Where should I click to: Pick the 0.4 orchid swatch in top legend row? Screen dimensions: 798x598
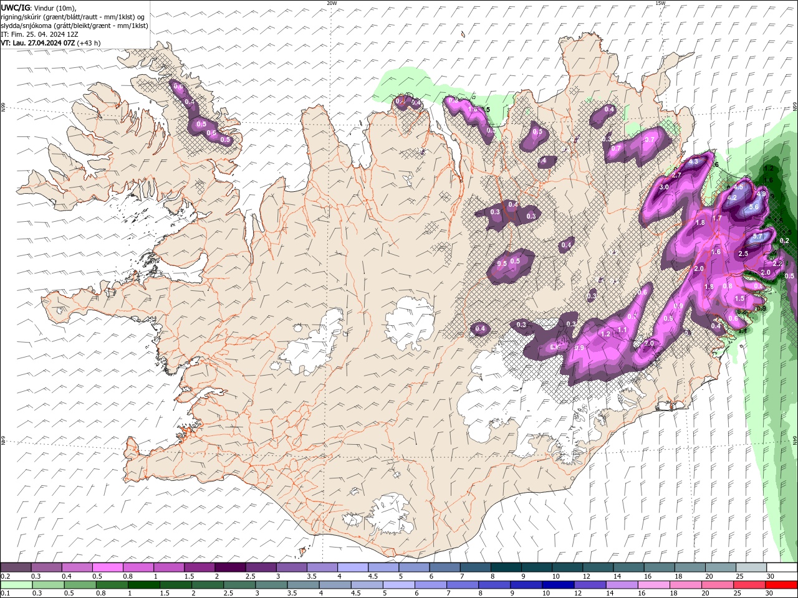coord(77,567)
